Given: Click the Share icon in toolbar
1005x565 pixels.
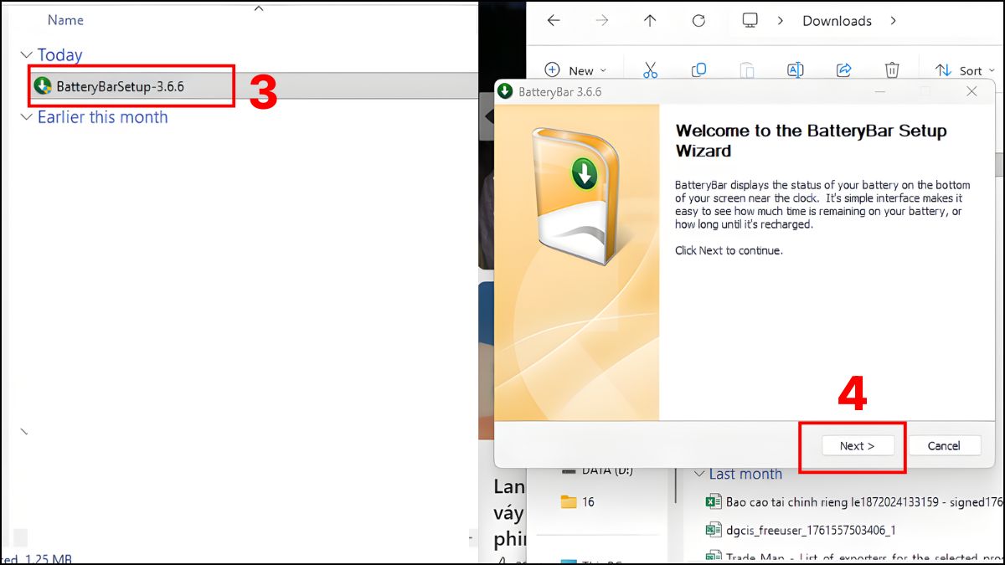Looking at the screenshot, I should click(x=844, y=70).
